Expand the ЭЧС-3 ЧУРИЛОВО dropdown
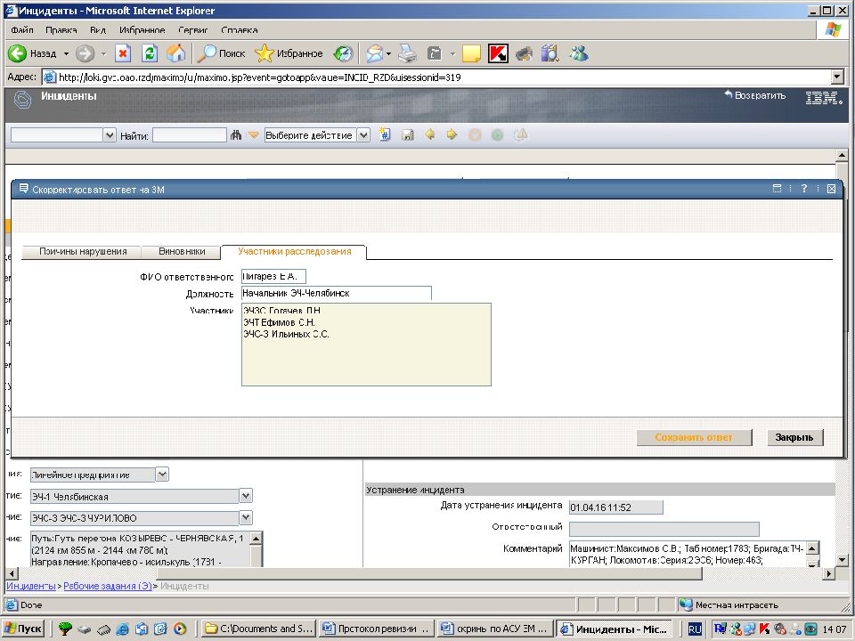This screenshot has height=641, width=855. click(246, 517)
